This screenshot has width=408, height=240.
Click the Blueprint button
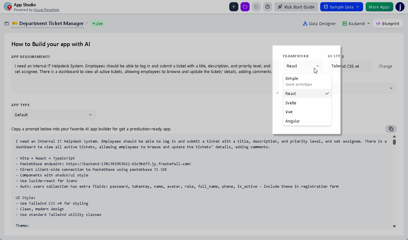click(388, 23)
